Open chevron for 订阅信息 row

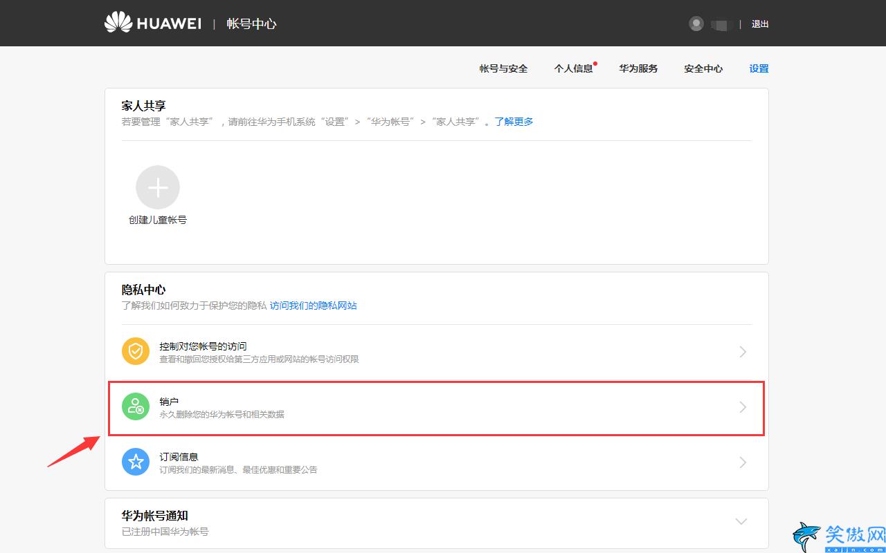[x=743, y=462]
